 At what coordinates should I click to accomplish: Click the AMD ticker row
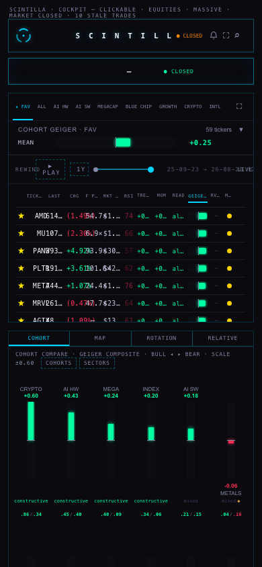coord(131,216)
